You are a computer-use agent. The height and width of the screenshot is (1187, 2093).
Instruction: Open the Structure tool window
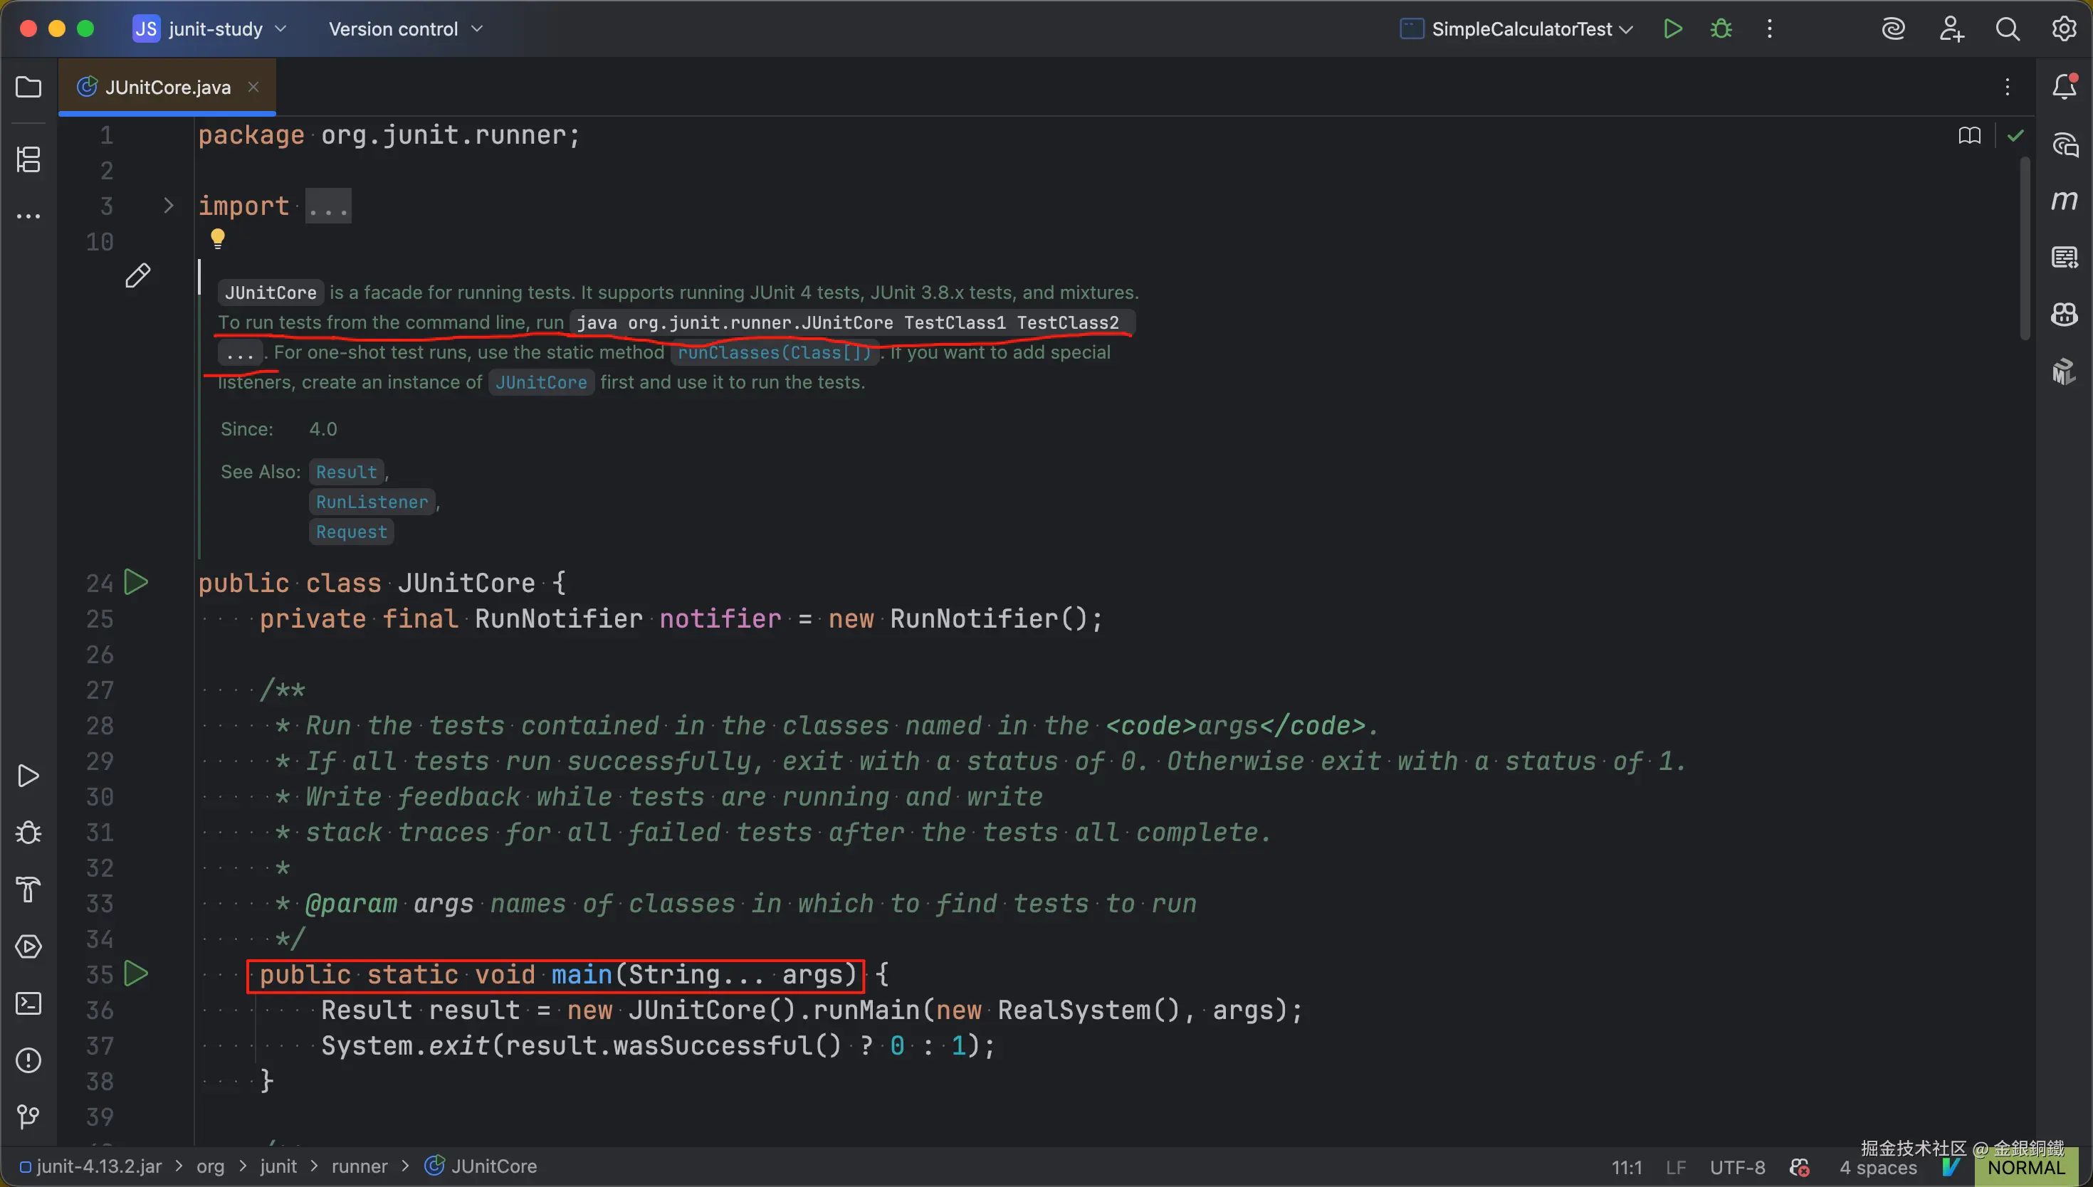pyautogui.click(x=28, y=159)
